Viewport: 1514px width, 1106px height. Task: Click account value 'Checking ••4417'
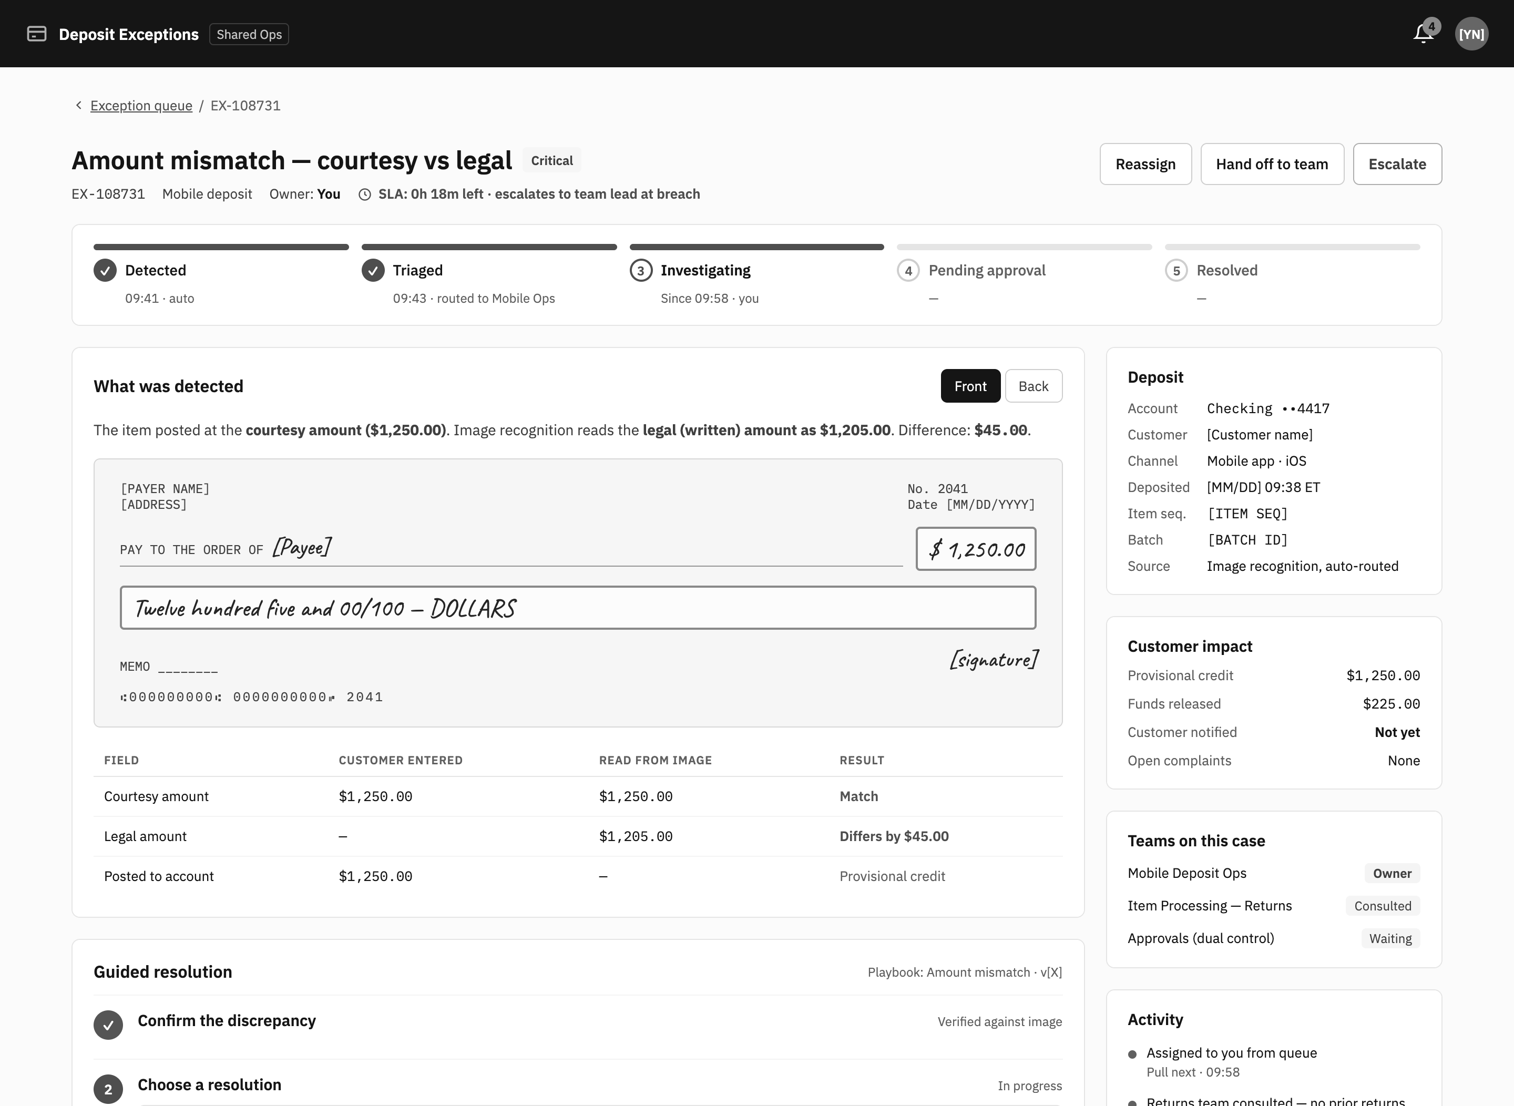pyautogui.click(x=1267, y=408)
